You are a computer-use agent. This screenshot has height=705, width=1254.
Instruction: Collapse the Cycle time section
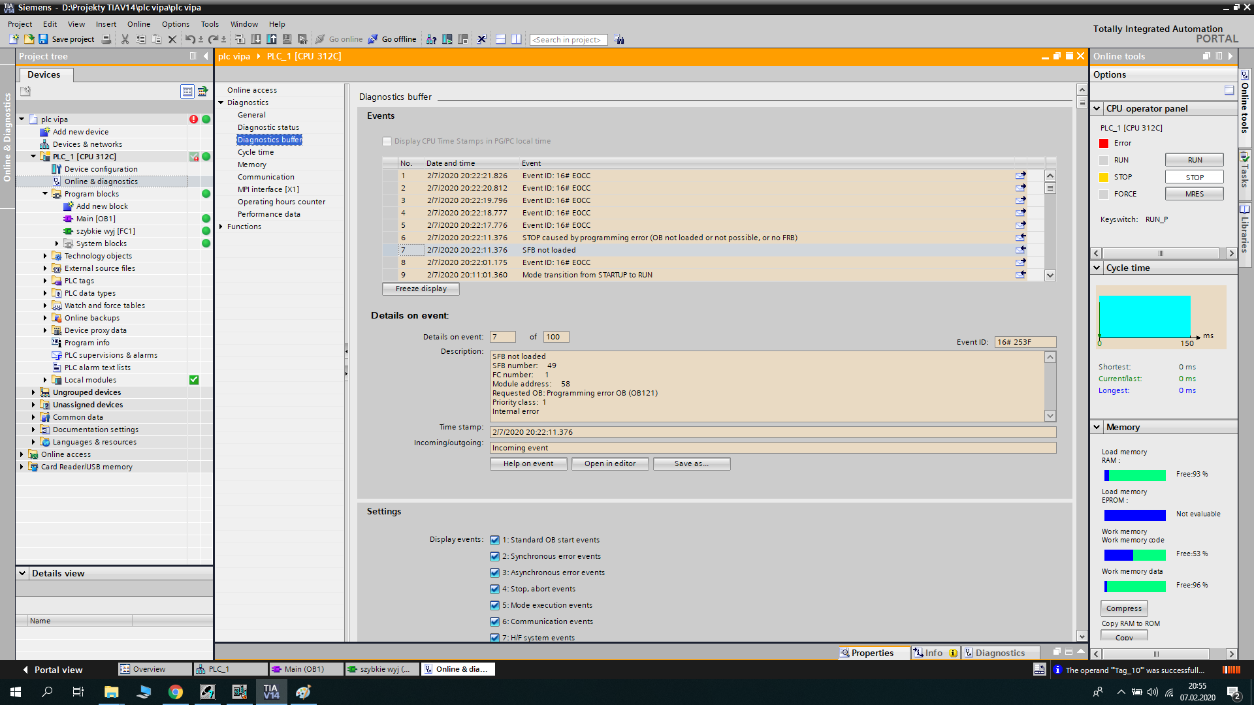coord(1097,268)
